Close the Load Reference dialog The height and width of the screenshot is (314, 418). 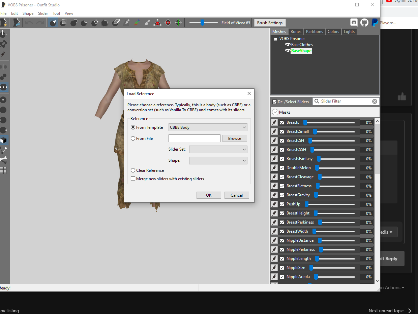click(x=249, y=94)
